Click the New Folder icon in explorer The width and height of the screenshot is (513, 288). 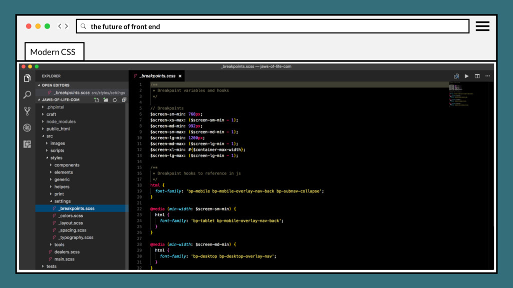[105, 100]
